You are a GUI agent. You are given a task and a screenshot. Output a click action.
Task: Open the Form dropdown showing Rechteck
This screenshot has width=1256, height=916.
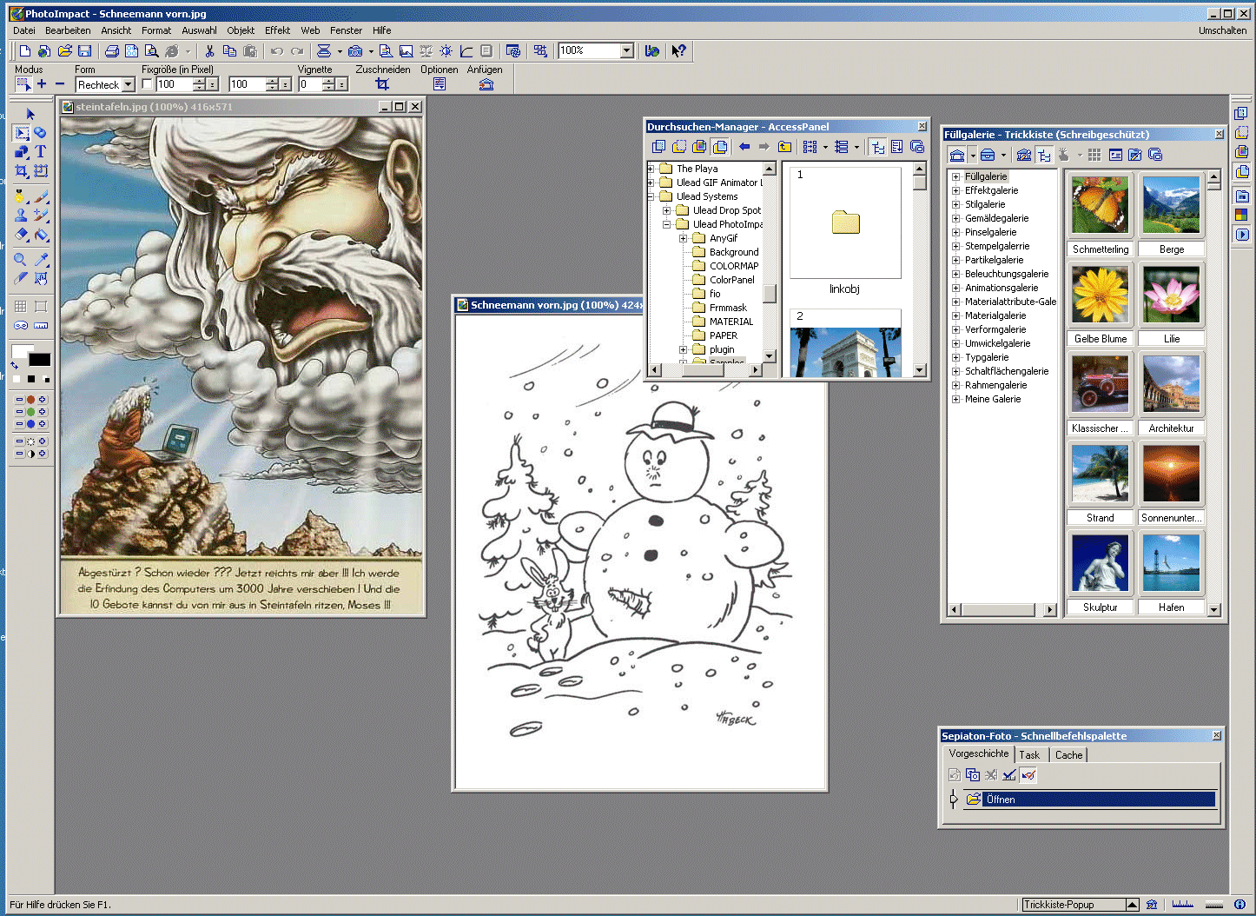click(x=129, y=85)
